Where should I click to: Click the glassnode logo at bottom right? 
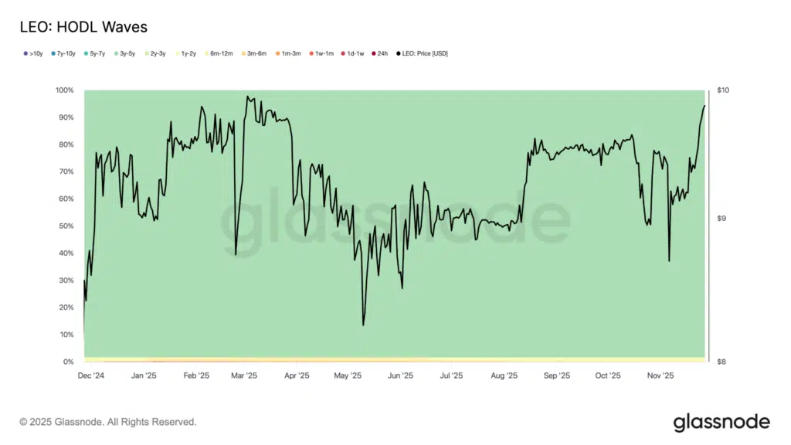tap(721, 422)
